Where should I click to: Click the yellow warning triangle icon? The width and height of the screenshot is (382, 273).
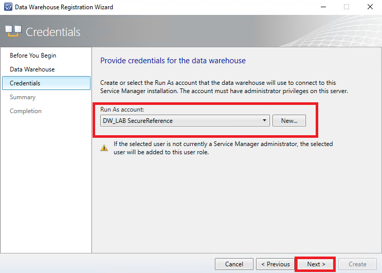click(x=104, y=148)
